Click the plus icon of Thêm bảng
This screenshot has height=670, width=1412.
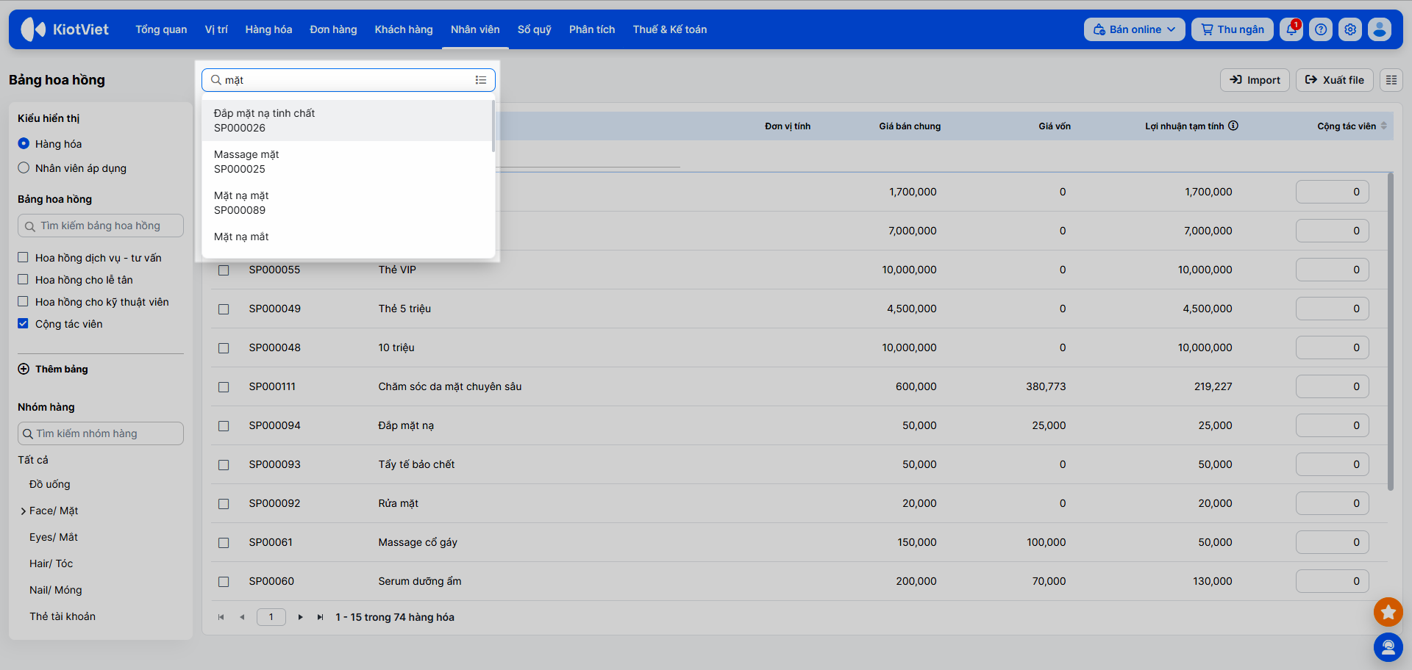coord(24,369)
